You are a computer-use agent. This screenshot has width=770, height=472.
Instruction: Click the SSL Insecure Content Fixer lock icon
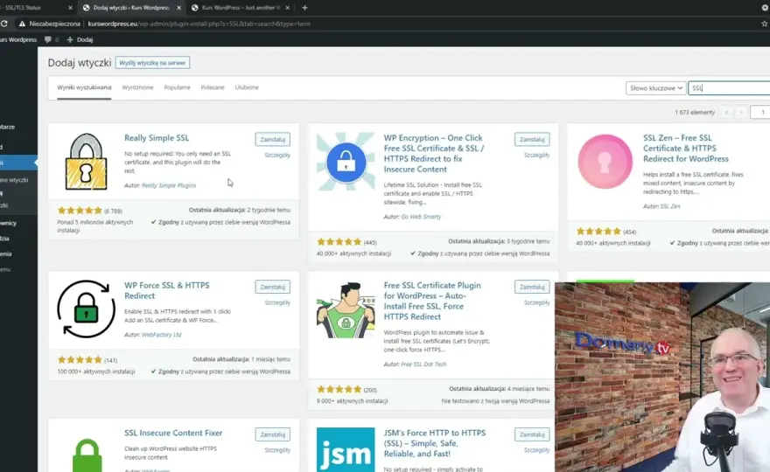pyautogui.click(x=87, y=455)
